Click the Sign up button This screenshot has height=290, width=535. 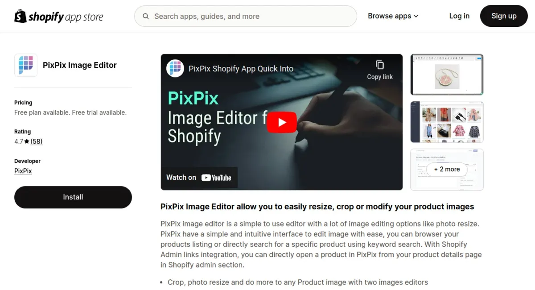coord(504,16)
